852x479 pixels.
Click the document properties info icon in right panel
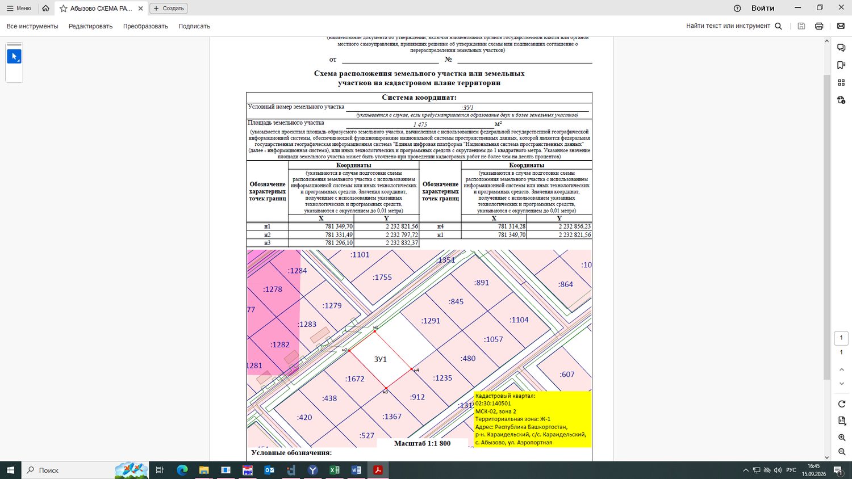point(841,100)
